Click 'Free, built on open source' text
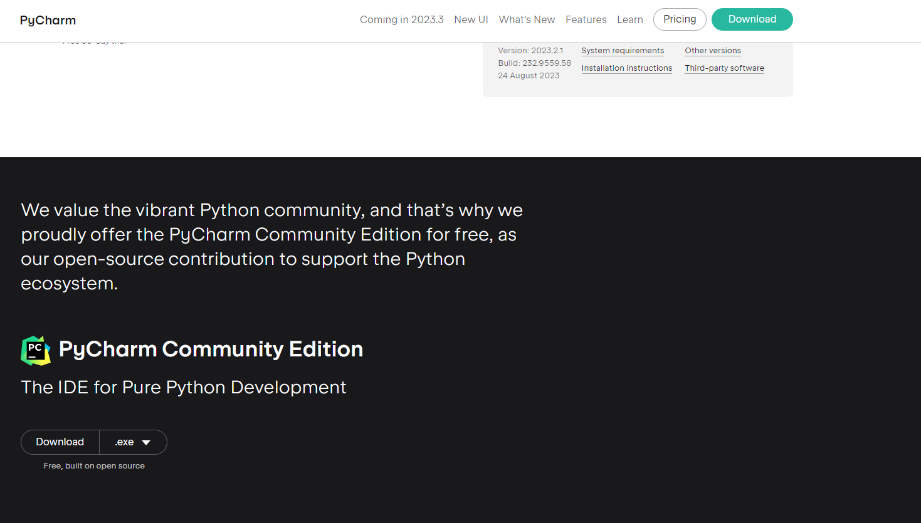Image resolution: width=921 pixels, height=523 pixels. coord(94,466)
